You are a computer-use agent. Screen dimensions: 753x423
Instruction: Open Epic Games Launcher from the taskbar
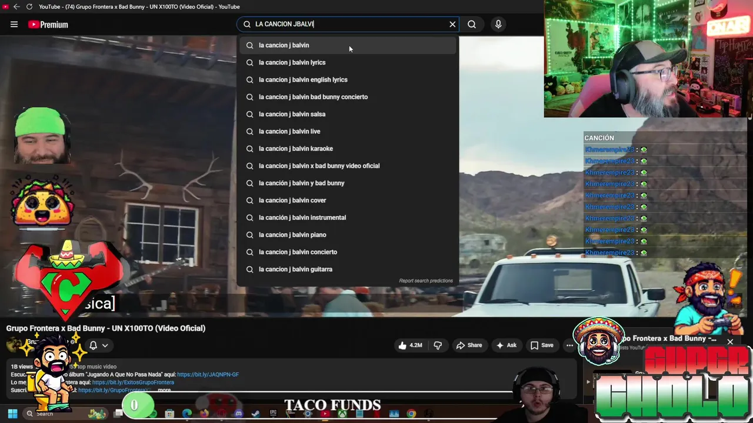click(273, 414)
